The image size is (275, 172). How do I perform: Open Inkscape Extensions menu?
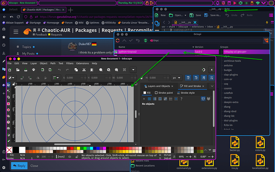tap(82, 63)
